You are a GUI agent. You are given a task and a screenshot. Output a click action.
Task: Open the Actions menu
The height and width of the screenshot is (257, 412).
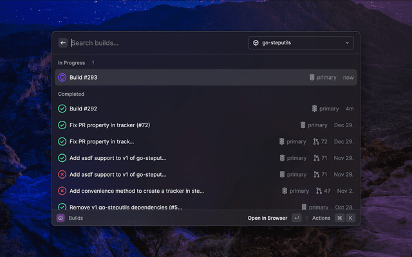(321, 218)
